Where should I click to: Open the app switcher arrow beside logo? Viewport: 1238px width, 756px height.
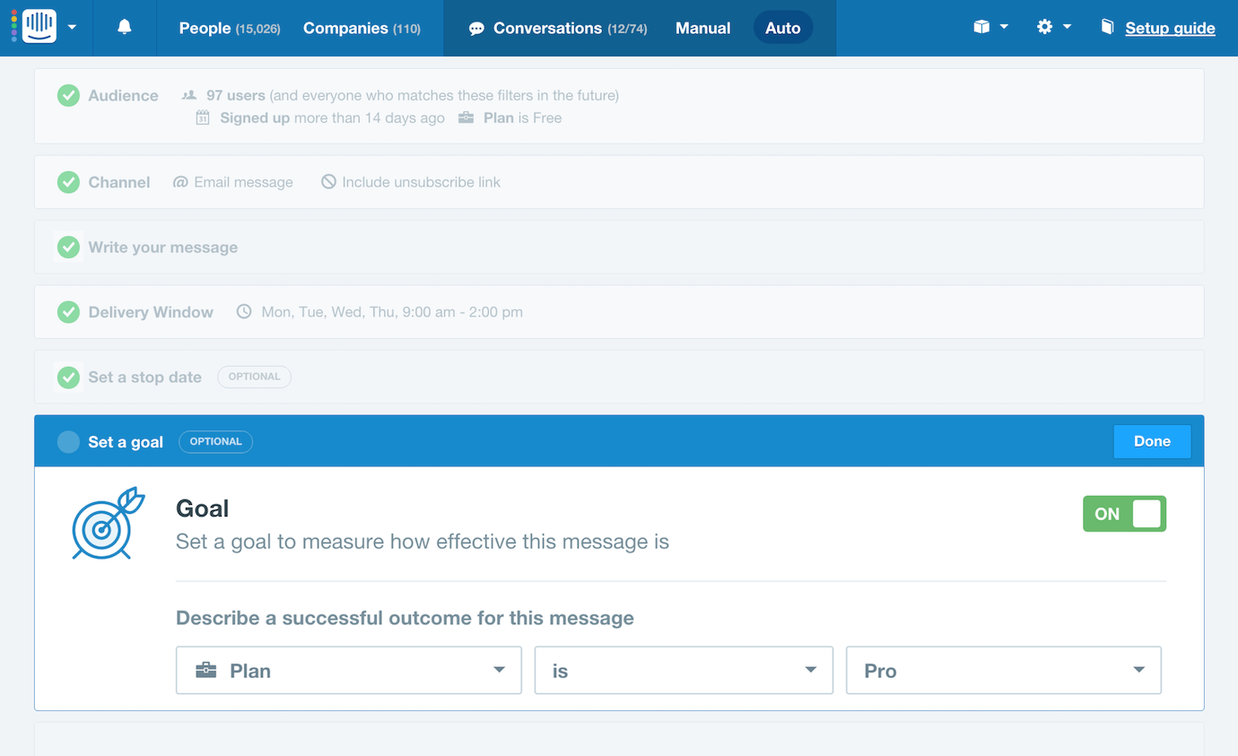pyautogui.click(x=73, y=28)
